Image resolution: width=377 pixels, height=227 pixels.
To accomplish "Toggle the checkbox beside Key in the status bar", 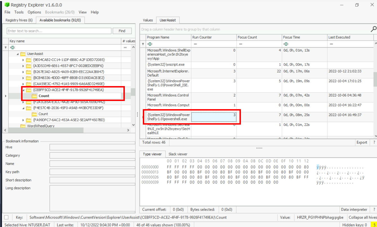I will point(6,217).
